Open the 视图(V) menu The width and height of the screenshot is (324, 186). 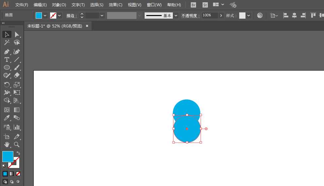coord(135,5)
